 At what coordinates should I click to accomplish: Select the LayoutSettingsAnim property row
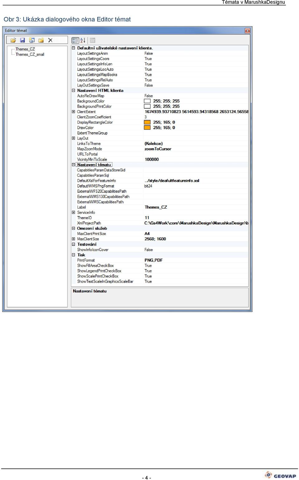[x=162, y=54]
